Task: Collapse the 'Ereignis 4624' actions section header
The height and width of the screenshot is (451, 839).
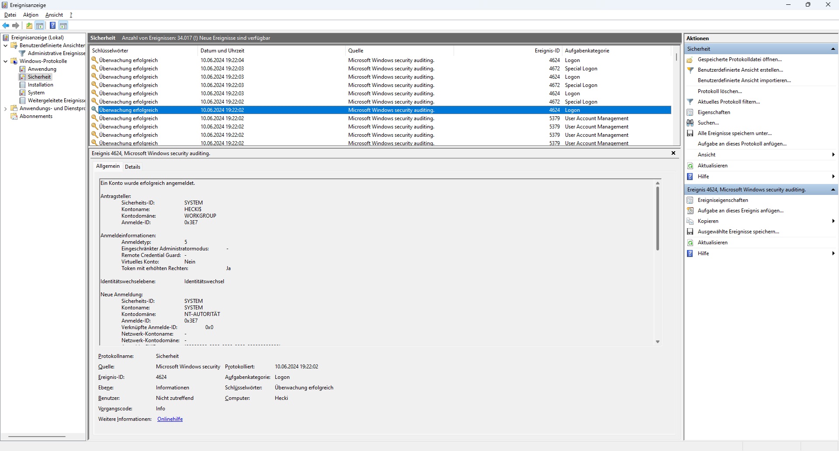Action: [x=833, y=189]
